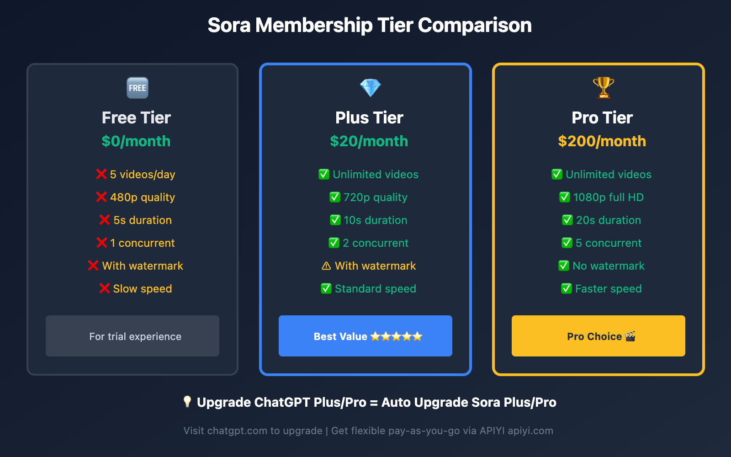Viewport: 731px width, 457px height.
Task: Click the warning triangle beside With watermark
Action: pyautogui.click(x=326, y=266)
